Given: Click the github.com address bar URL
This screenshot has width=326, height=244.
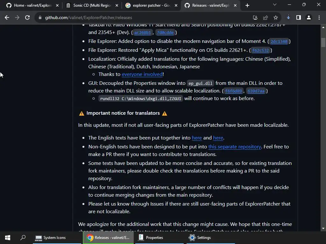Looking at the screenshot, I should click(89, 18).
